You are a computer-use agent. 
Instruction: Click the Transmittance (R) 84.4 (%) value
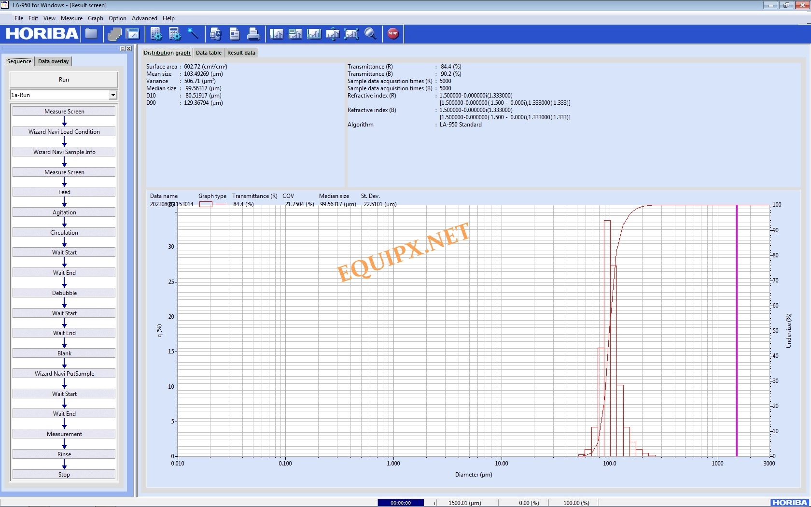click(x=451, y=67)
